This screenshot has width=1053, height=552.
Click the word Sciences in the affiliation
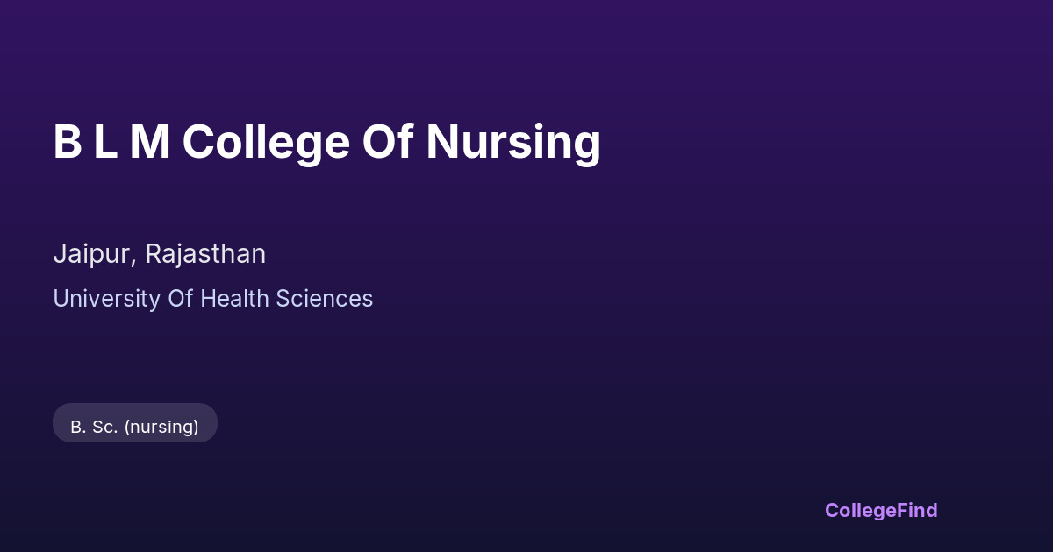tap(325, 299)
